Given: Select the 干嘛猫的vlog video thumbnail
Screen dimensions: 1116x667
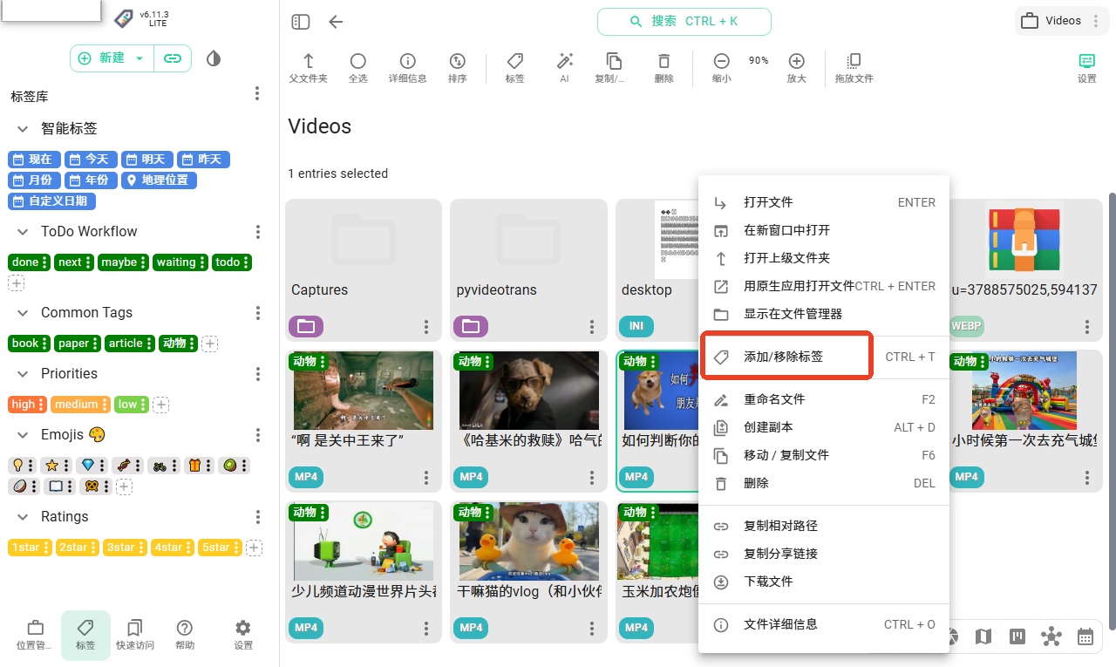Looking at the screenshot, I should (x=528, y=542).
